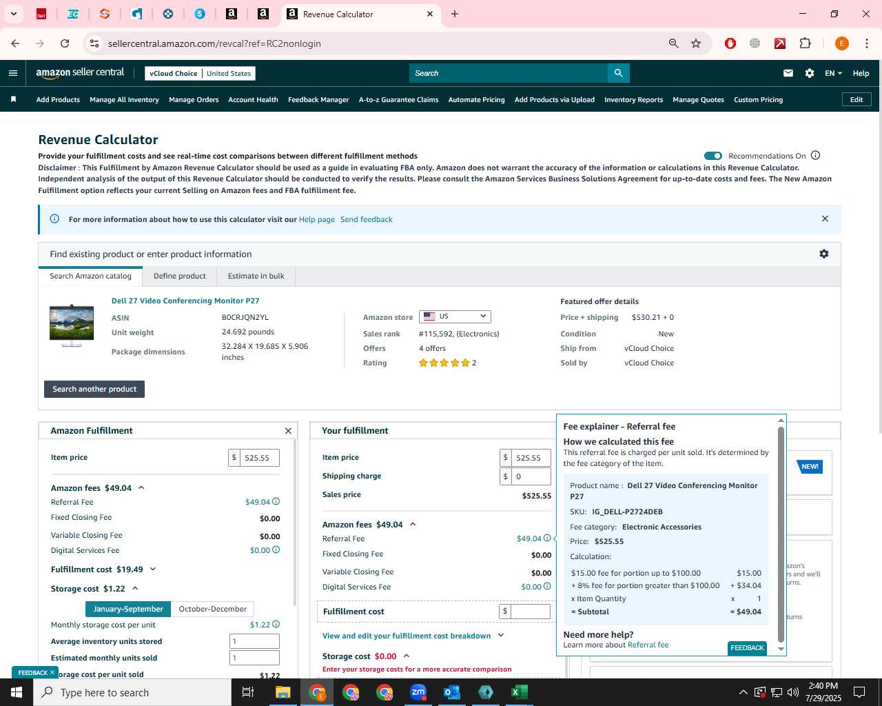Collapse Amazon fees in Amazon Fulfillment
The image size is (882, 706).
click(x=141, y=487)
